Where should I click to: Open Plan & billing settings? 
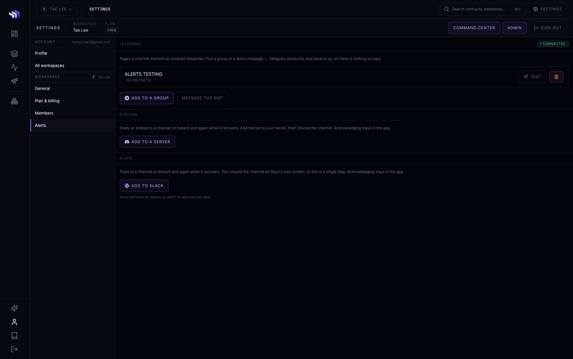[x=73, y=101]
